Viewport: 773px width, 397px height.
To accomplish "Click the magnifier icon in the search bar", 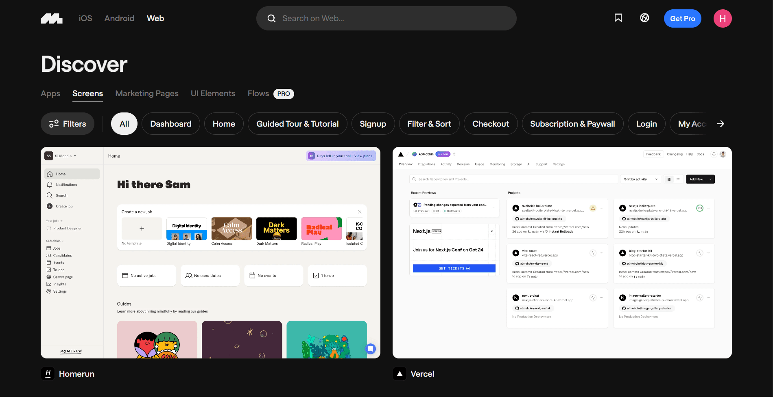I will pos(271,19).
